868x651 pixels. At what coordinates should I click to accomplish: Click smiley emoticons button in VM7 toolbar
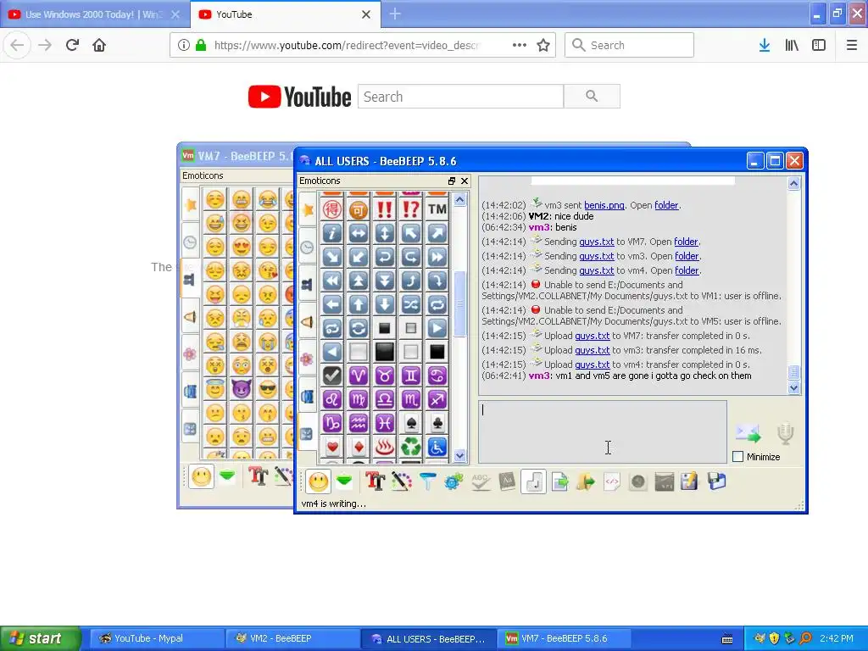pos(202,476)
